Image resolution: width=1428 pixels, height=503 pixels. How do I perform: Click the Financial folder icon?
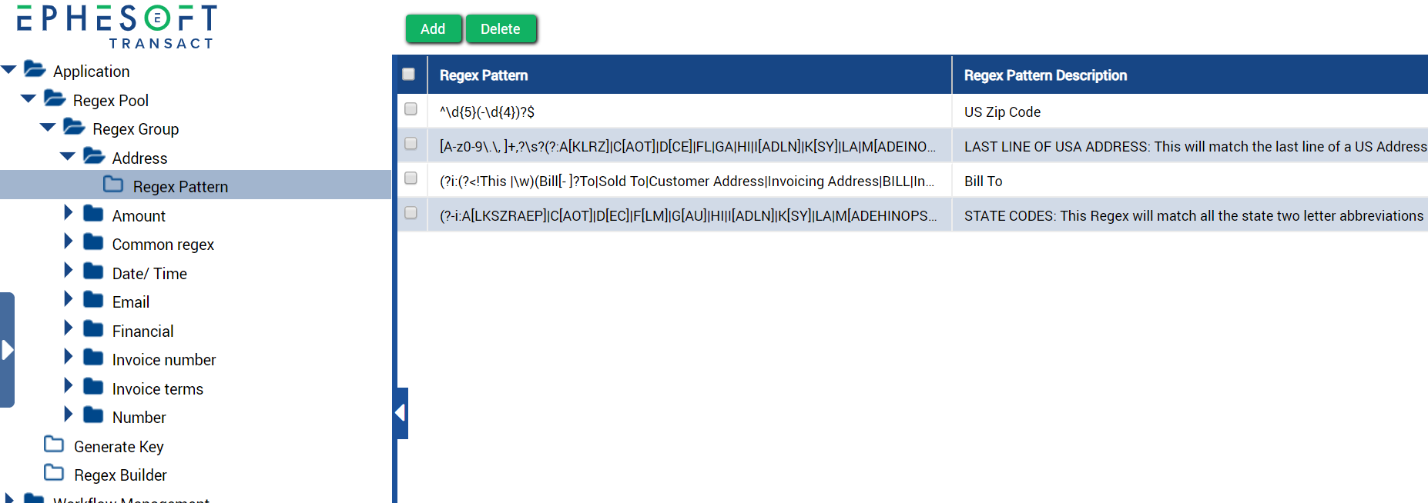(x=93, y=329)
